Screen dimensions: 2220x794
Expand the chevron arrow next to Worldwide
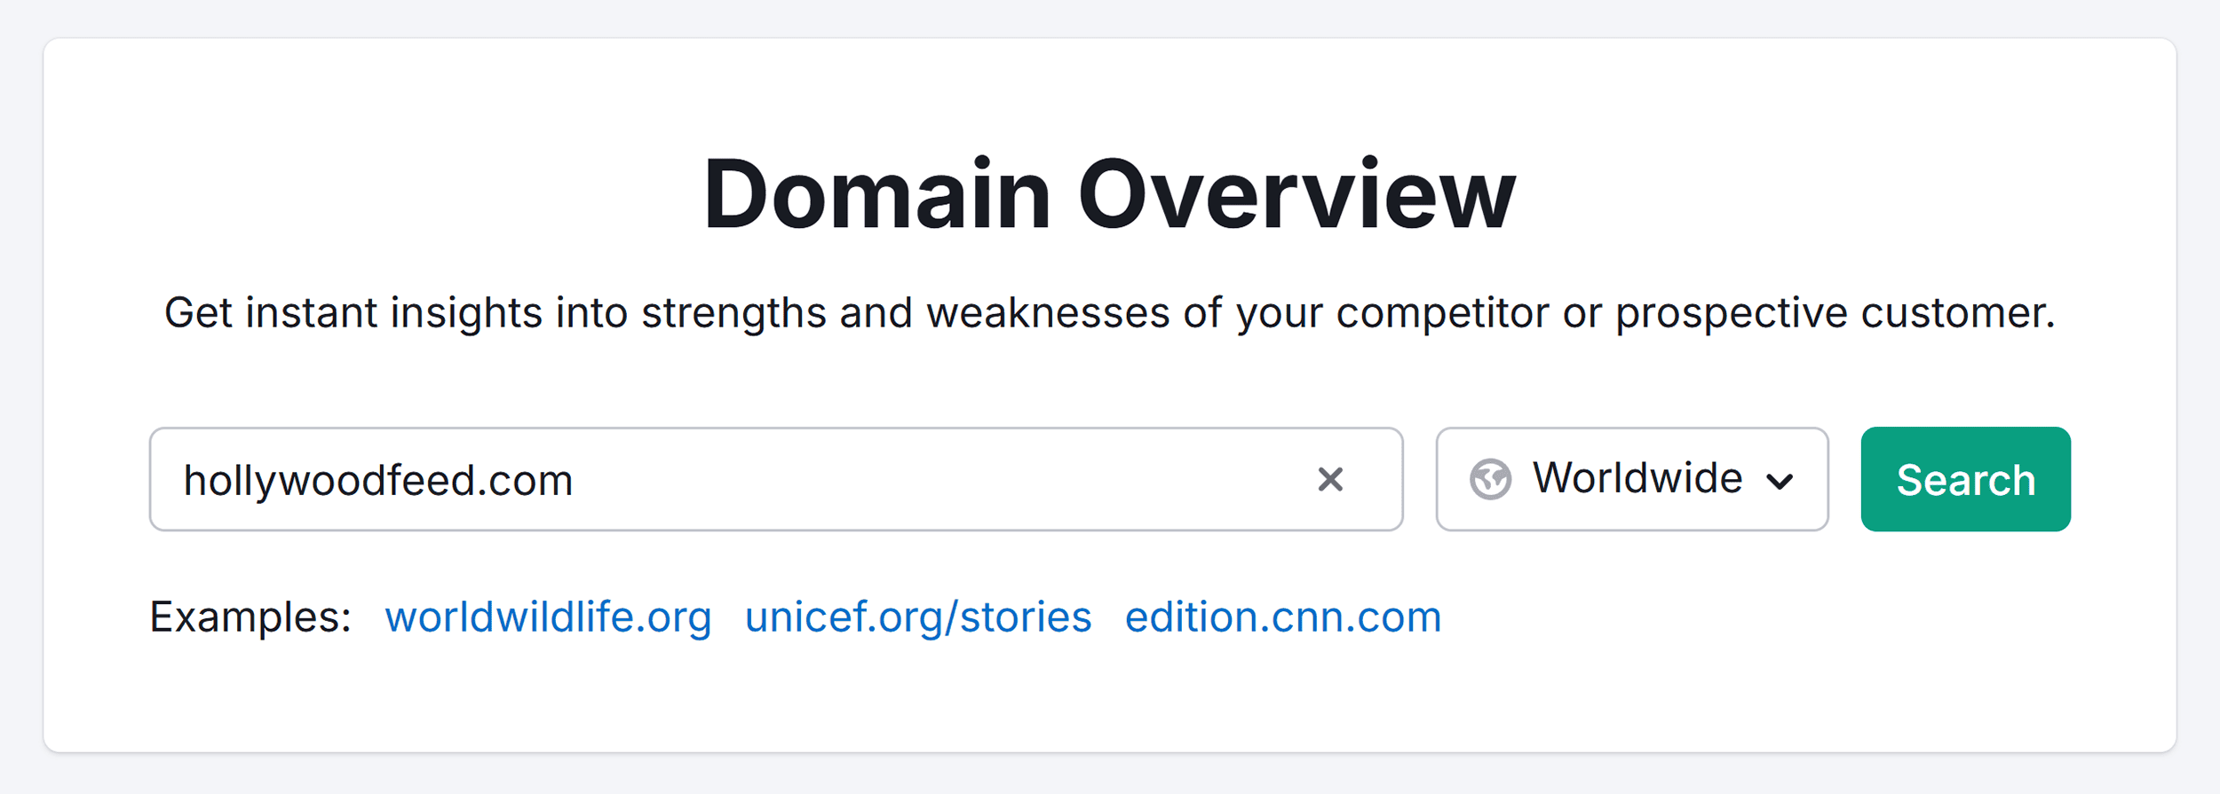tap(1780, 481)
